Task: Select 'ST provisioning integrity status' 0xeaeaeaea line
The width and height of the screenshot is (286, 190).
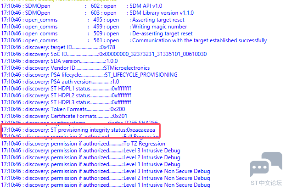Action: [x=78, y=130]
